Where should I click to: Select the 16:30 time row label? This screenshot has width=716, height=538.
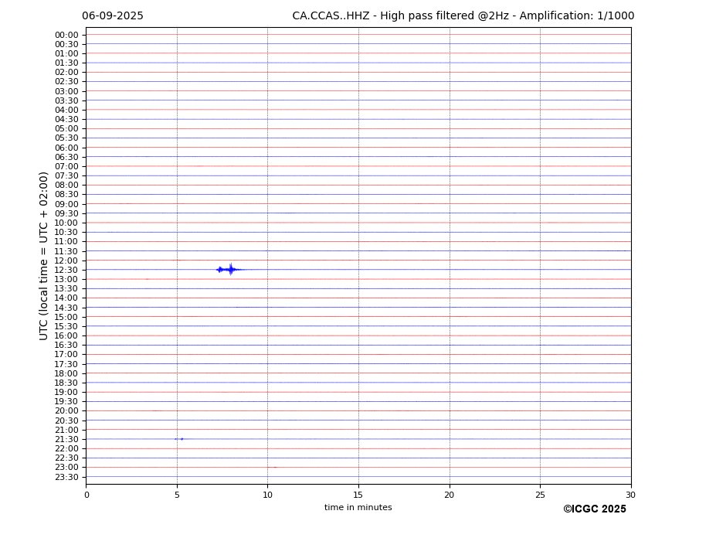click(x=66, y=345)
